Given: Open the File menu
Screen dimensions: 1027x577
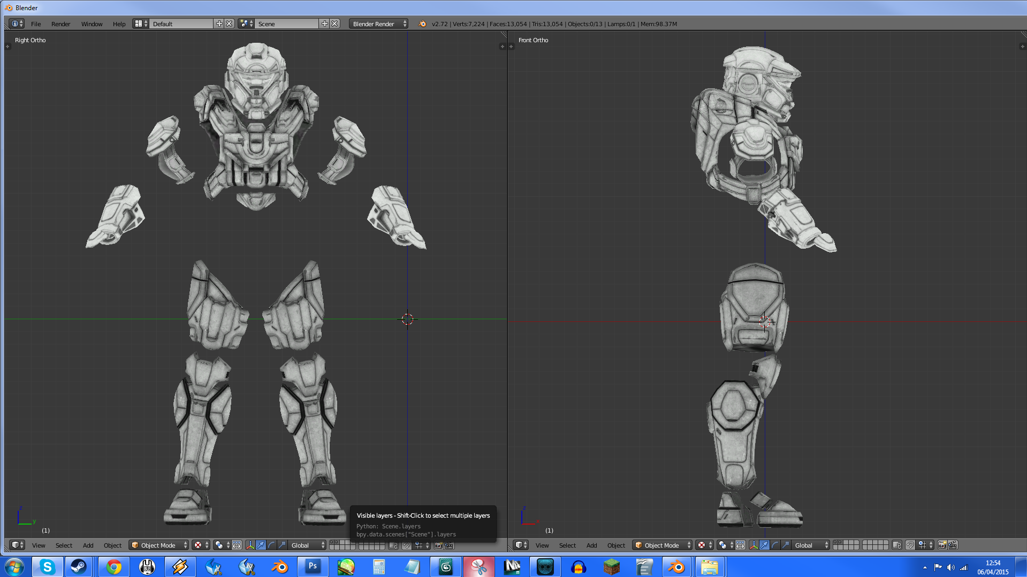Looking at the screenshot, I should pyautogui.click(x=36, y=24).
